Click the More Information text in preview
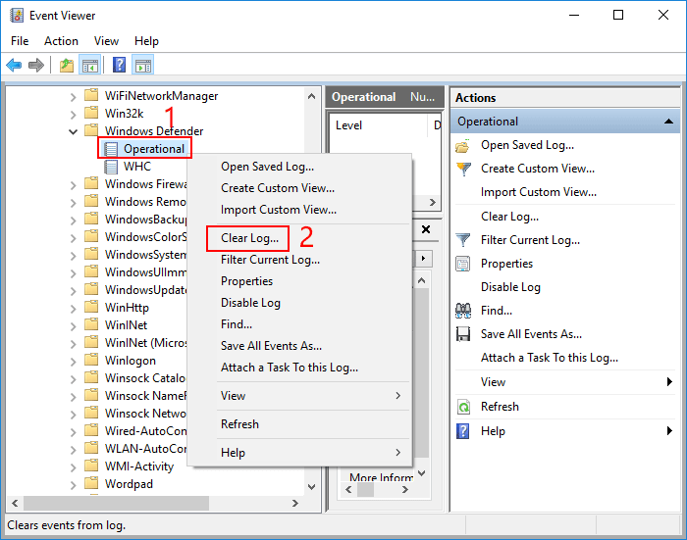The image size is (687, 540). [x=381, y=477]
